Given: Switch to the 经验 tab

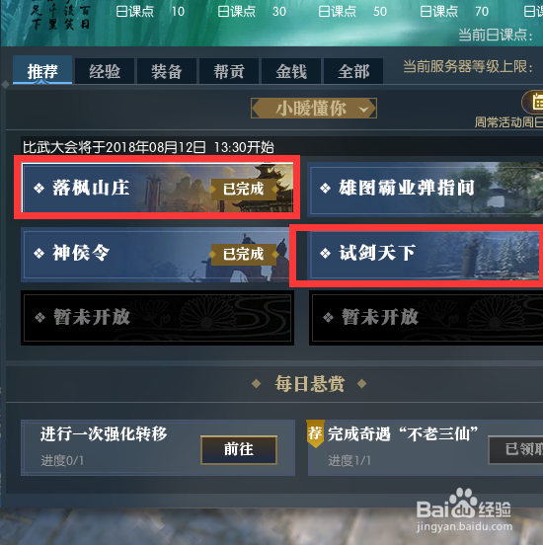Looking at the screenshot, I should [x=105, y=71].
